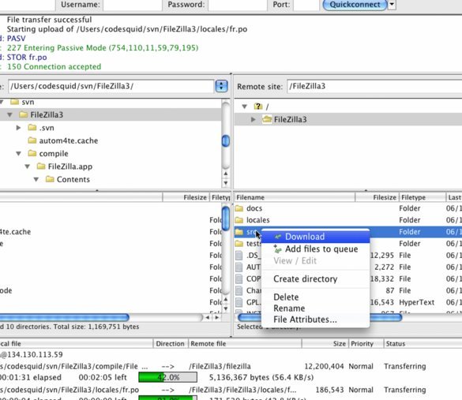This screenshot has height=400, width=462.
Task: Select the autom4te.cache folder icon
Action: point(32,140)
